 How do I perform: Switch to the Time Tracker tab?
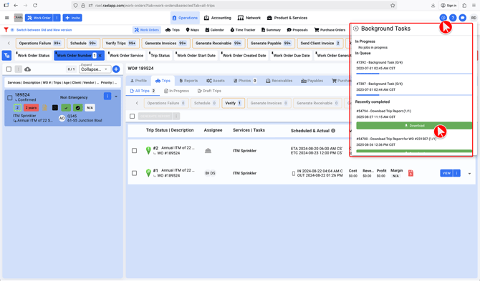click(x=243, y=30)
